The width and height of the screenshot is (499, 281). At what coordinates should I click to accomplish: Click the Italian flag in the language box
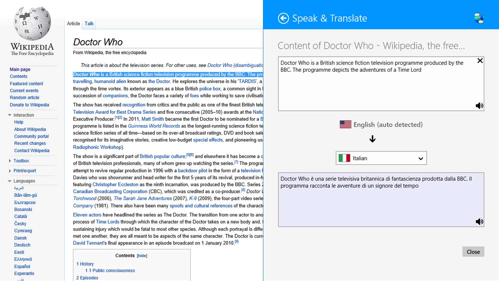click(x=344, y=158)
